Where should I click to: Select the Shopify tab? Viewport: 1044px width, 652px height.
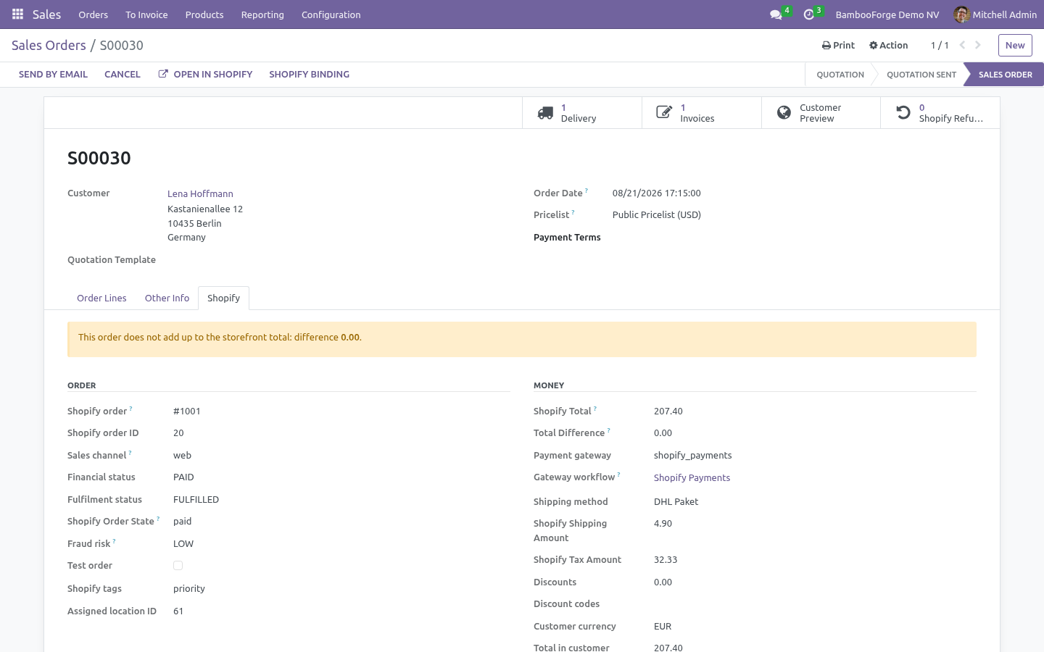tap(223, 298)
